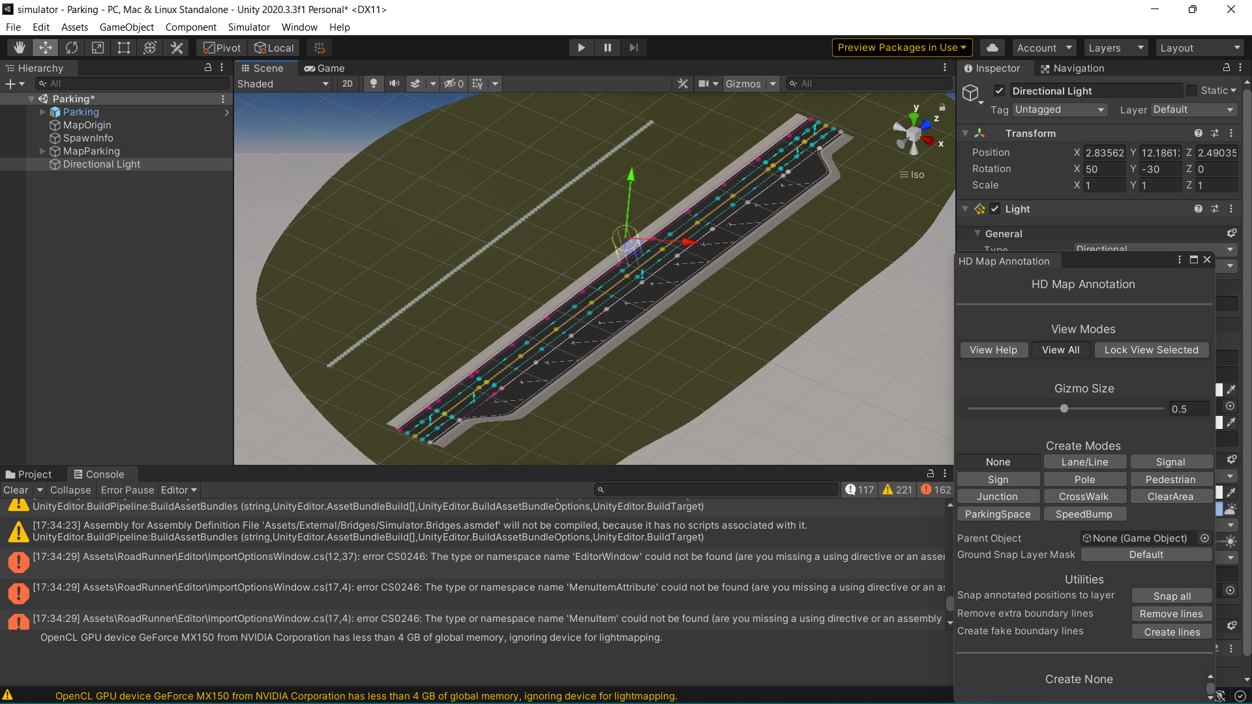
Task: Mute scene audio speaker icon
Action: coord(395,83)
